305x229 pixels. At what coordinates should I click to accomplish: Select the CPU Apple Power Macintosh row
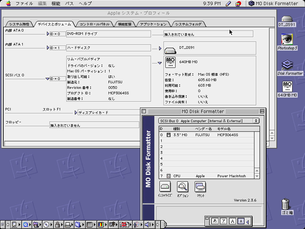pos(206,176)
